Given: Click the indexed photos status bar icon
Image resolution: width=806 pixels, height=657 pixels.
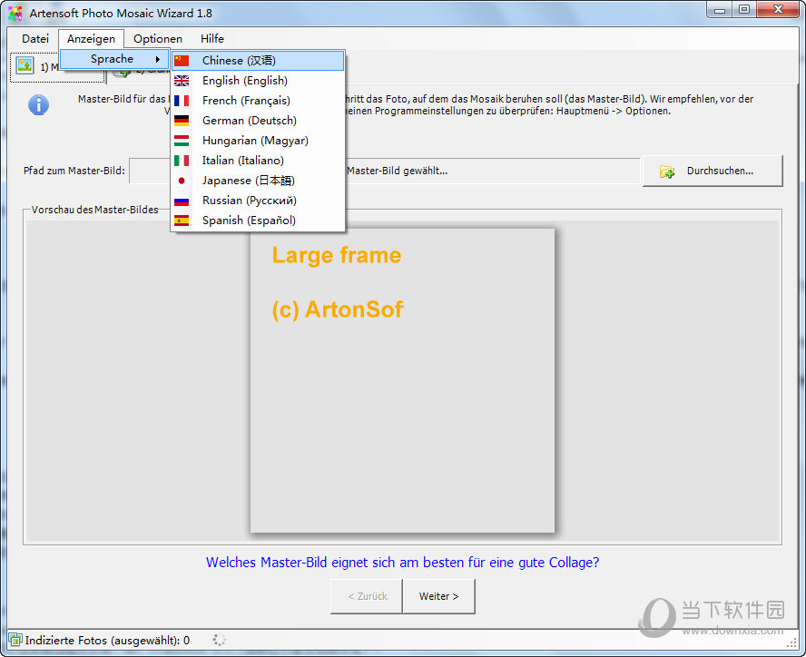Looking at the screenshot, I should pos(15,640).
